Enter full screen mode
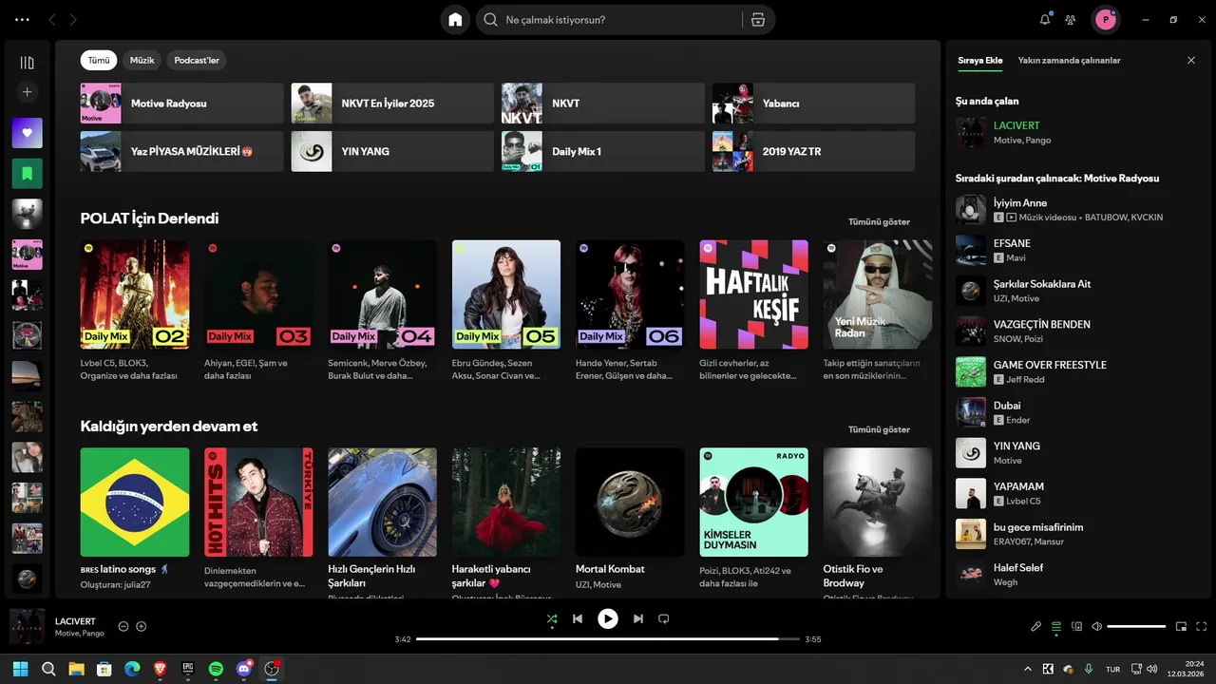1216x684 pixels. (x=1202, y=626)
